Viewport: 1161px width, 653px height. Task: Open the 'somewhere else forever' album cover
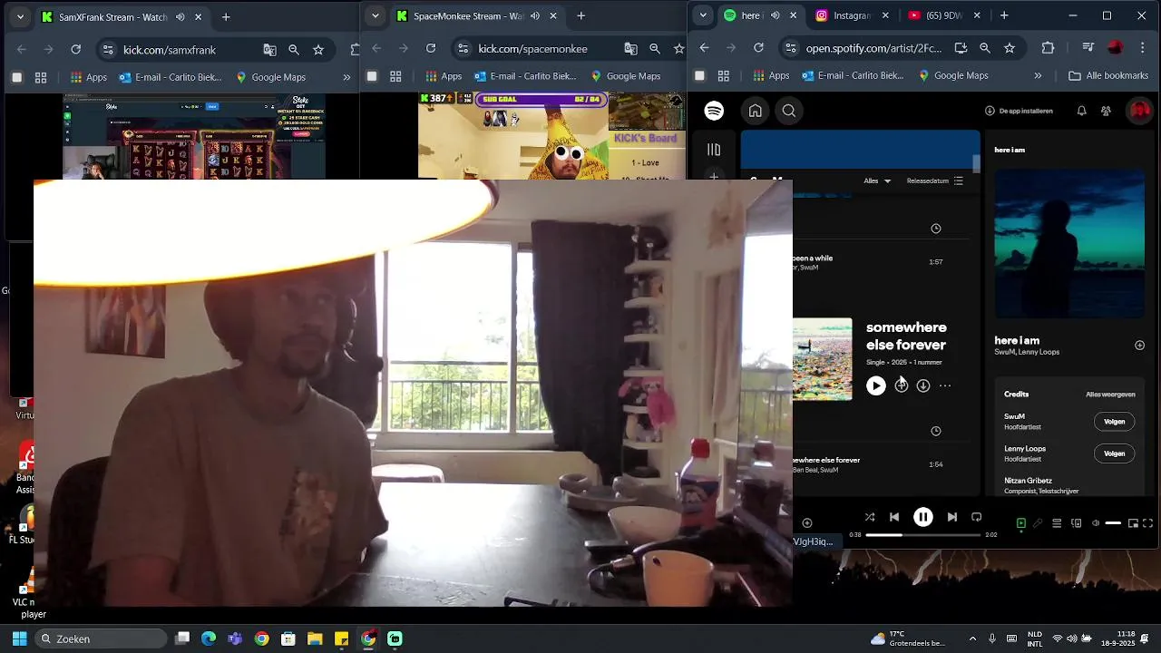pos(822,358)
